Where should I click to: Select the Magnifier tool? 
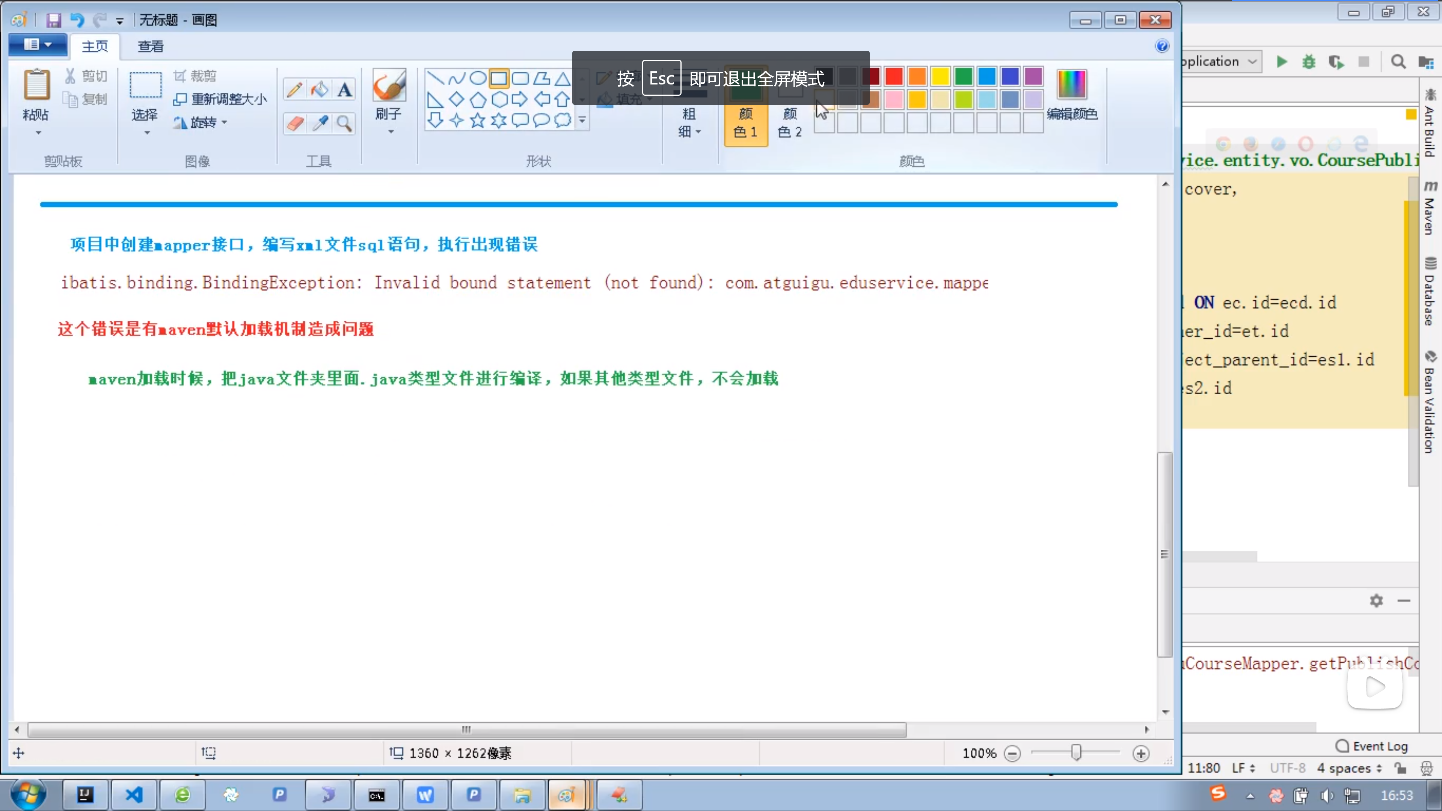click(344, 123)
